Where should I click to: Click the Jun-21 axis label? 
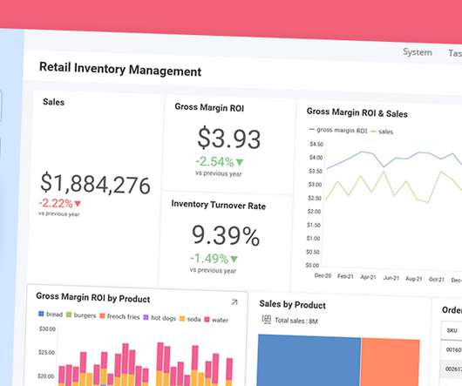(x=391, y=278)
